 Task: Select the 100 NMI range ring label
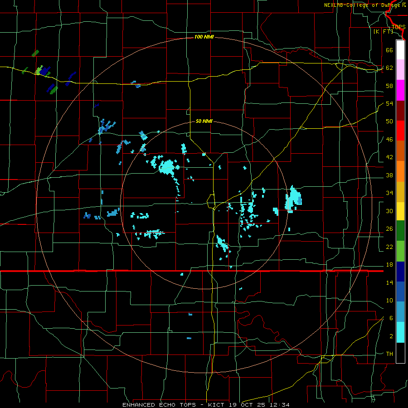click(204, 37)
